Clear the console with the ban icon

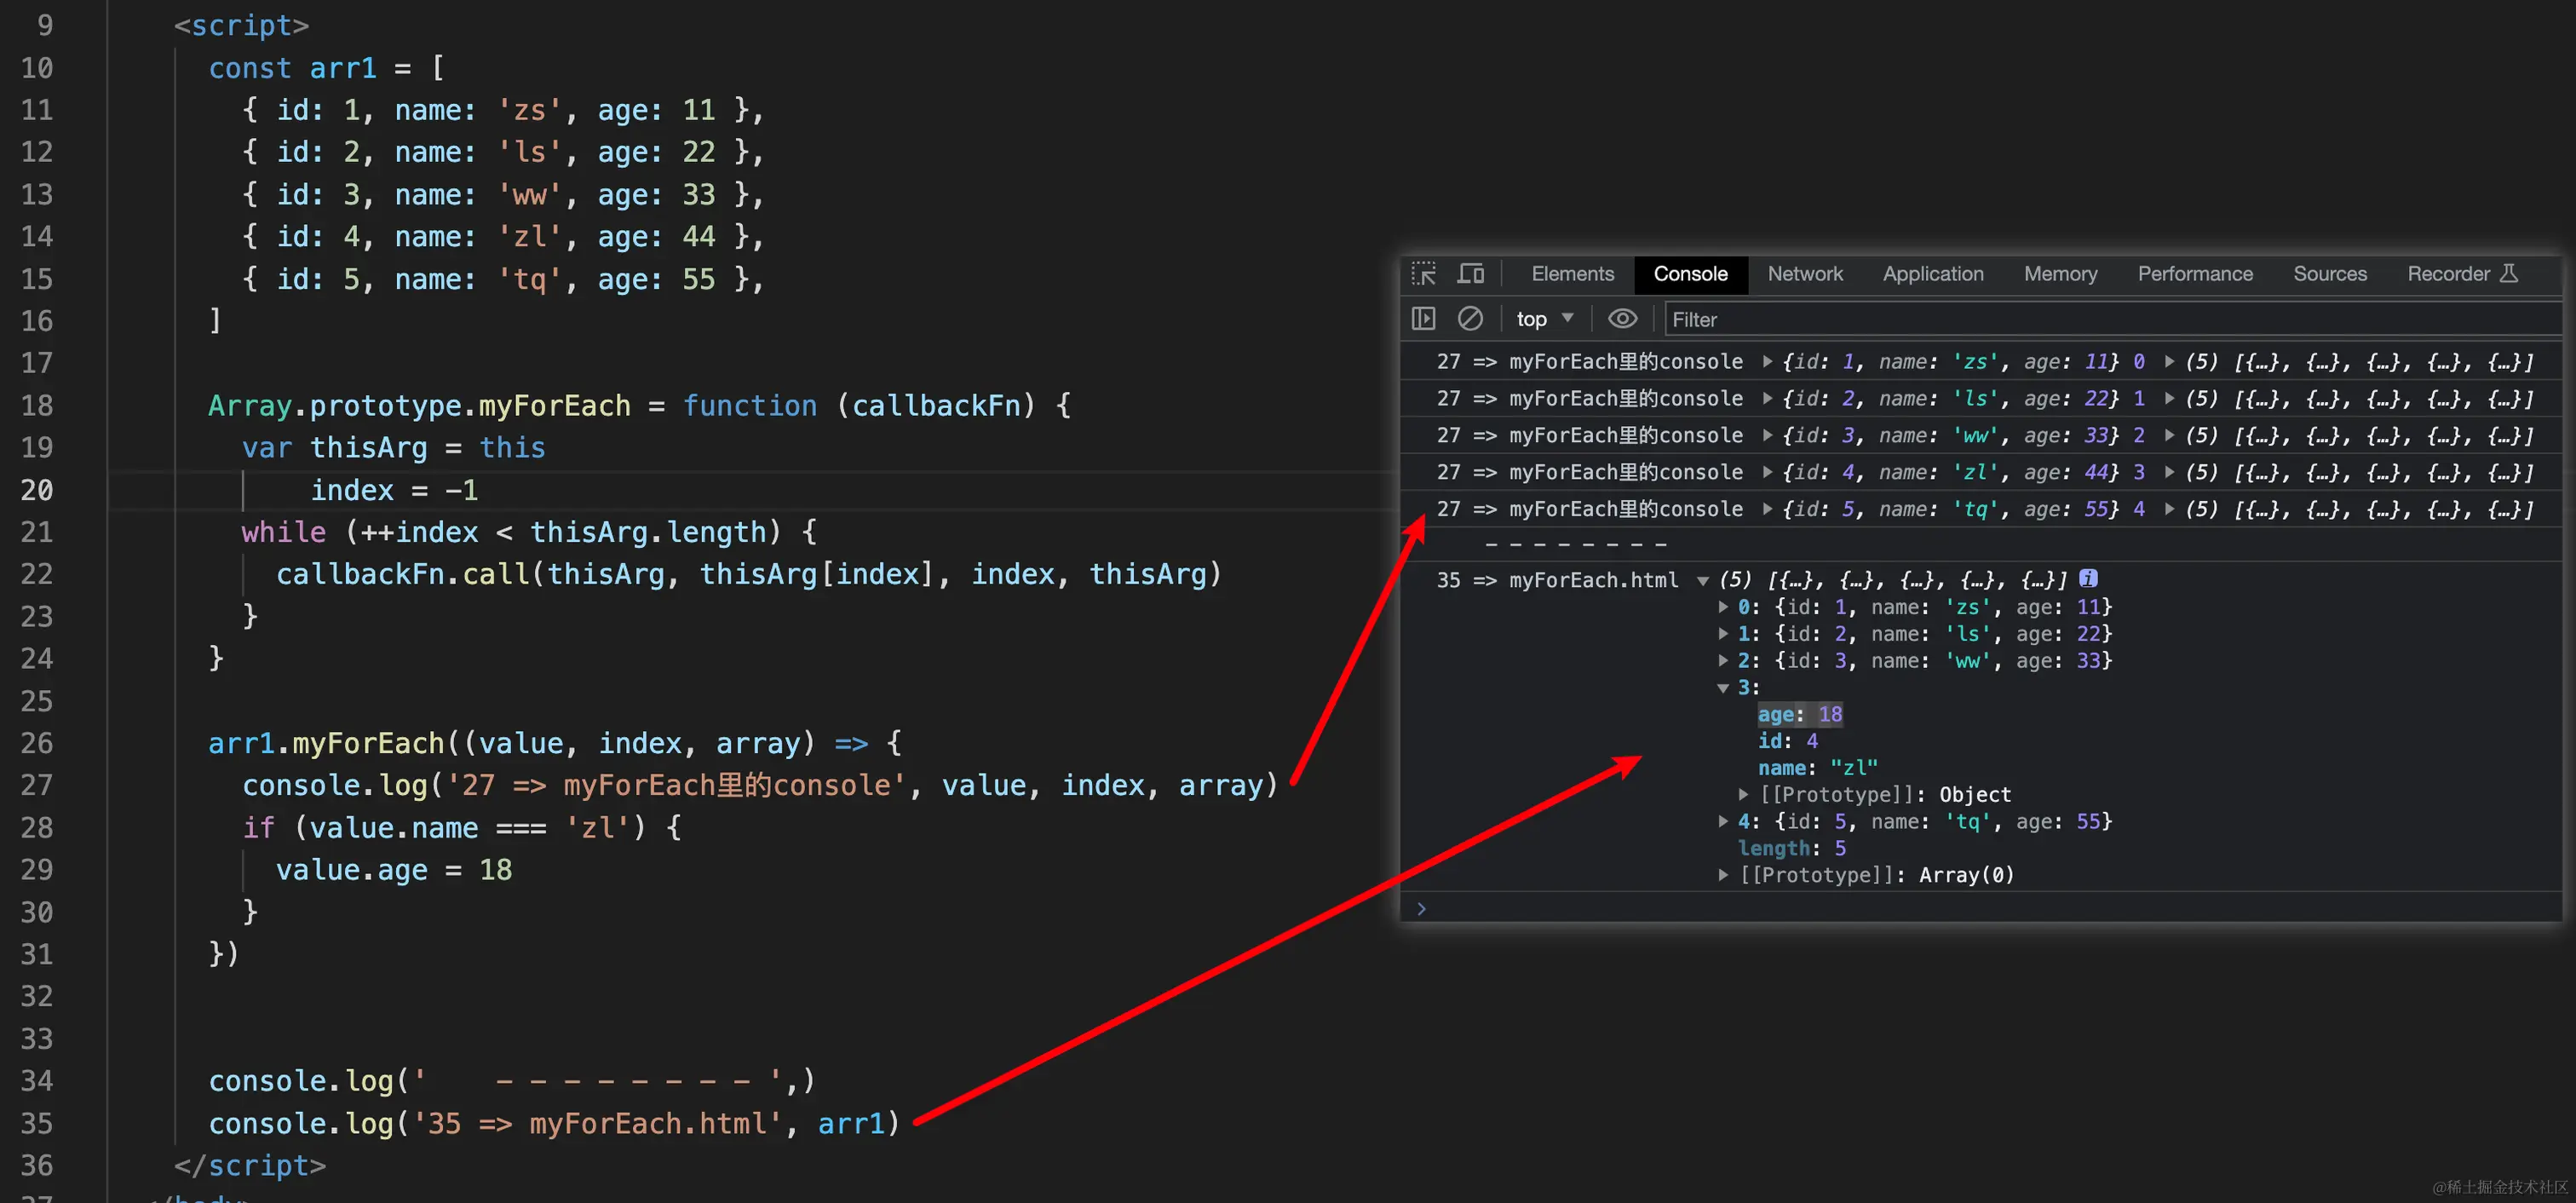coord(1470,319)
